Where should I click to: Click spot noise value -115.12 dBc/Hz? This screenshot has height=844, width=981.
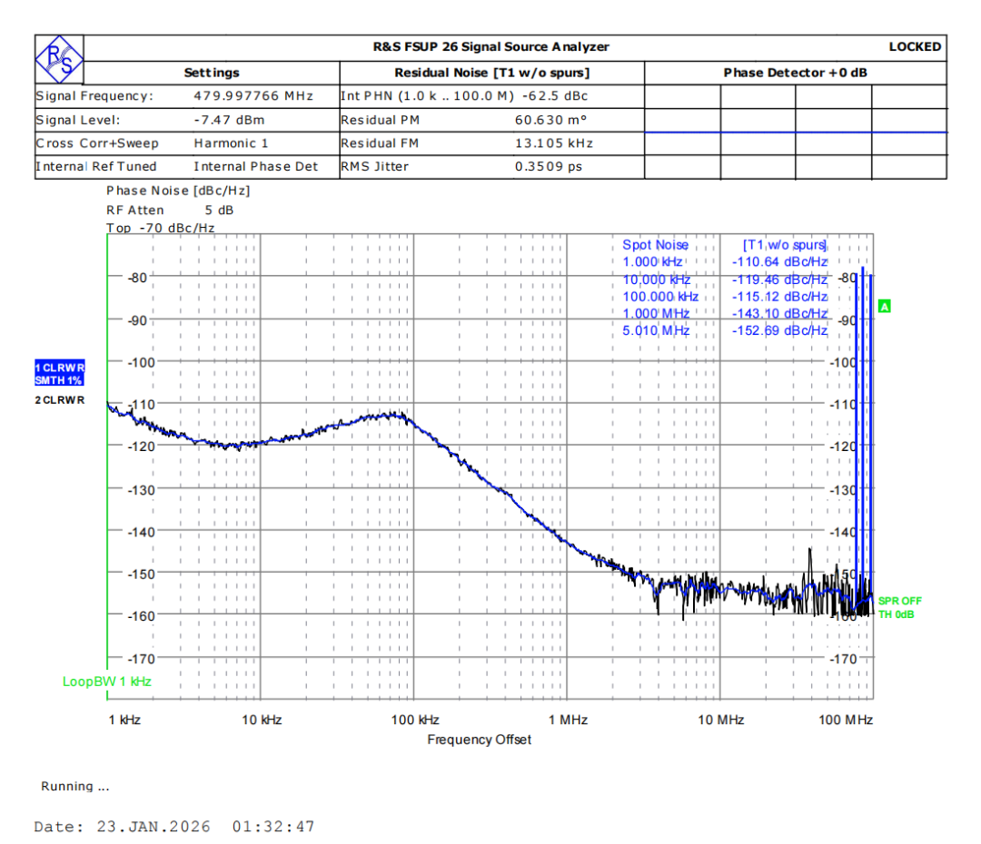tap(779, 297)
